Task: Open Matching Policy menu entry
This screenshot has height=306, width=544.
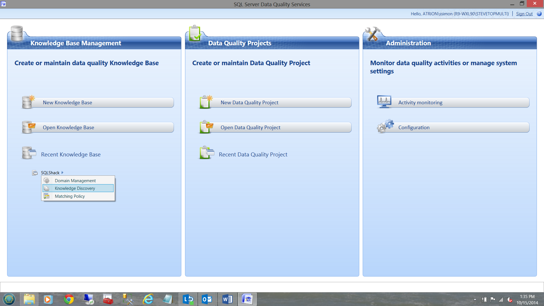Action: coord(70,196)
